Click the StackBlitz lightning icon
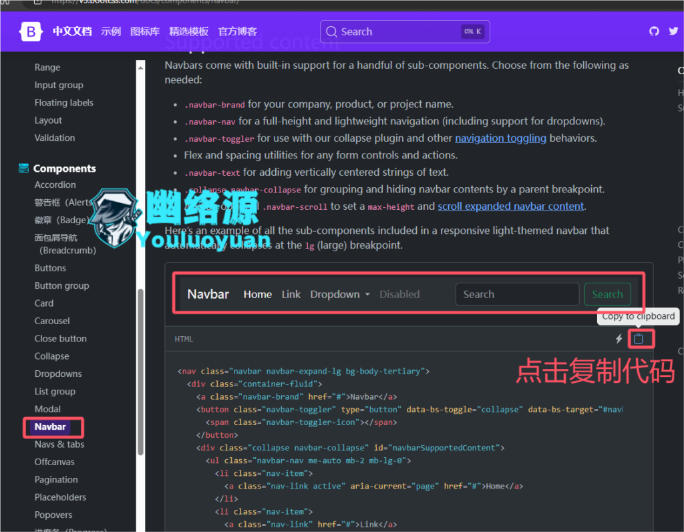The height and width of the screenshot is (532, 684). [x=619, y=339]
